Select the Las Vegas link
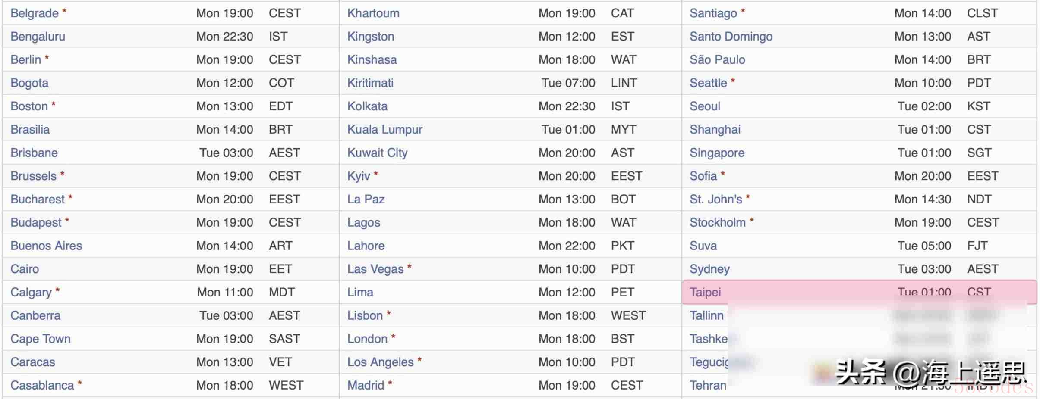 tap(375, 269)
